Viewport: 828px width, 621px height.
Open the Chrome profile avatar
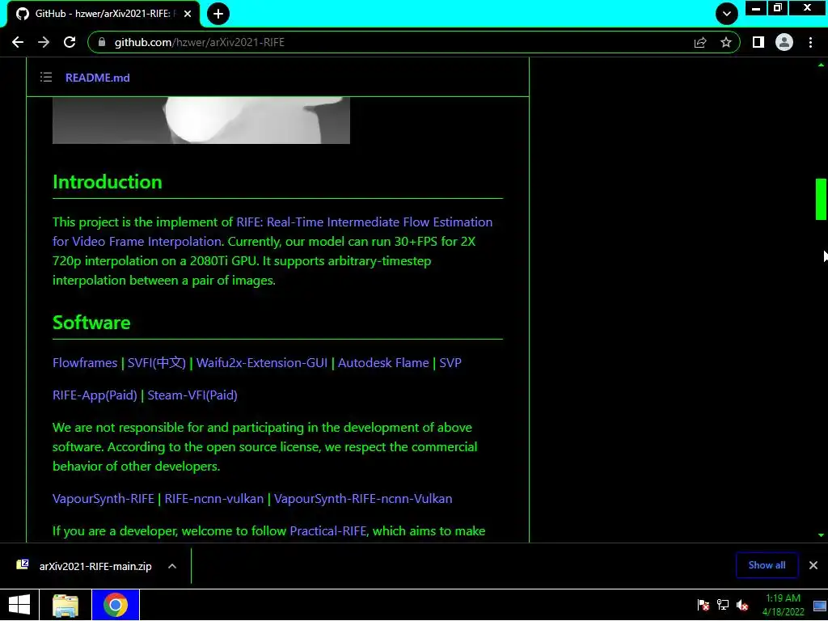784,42
